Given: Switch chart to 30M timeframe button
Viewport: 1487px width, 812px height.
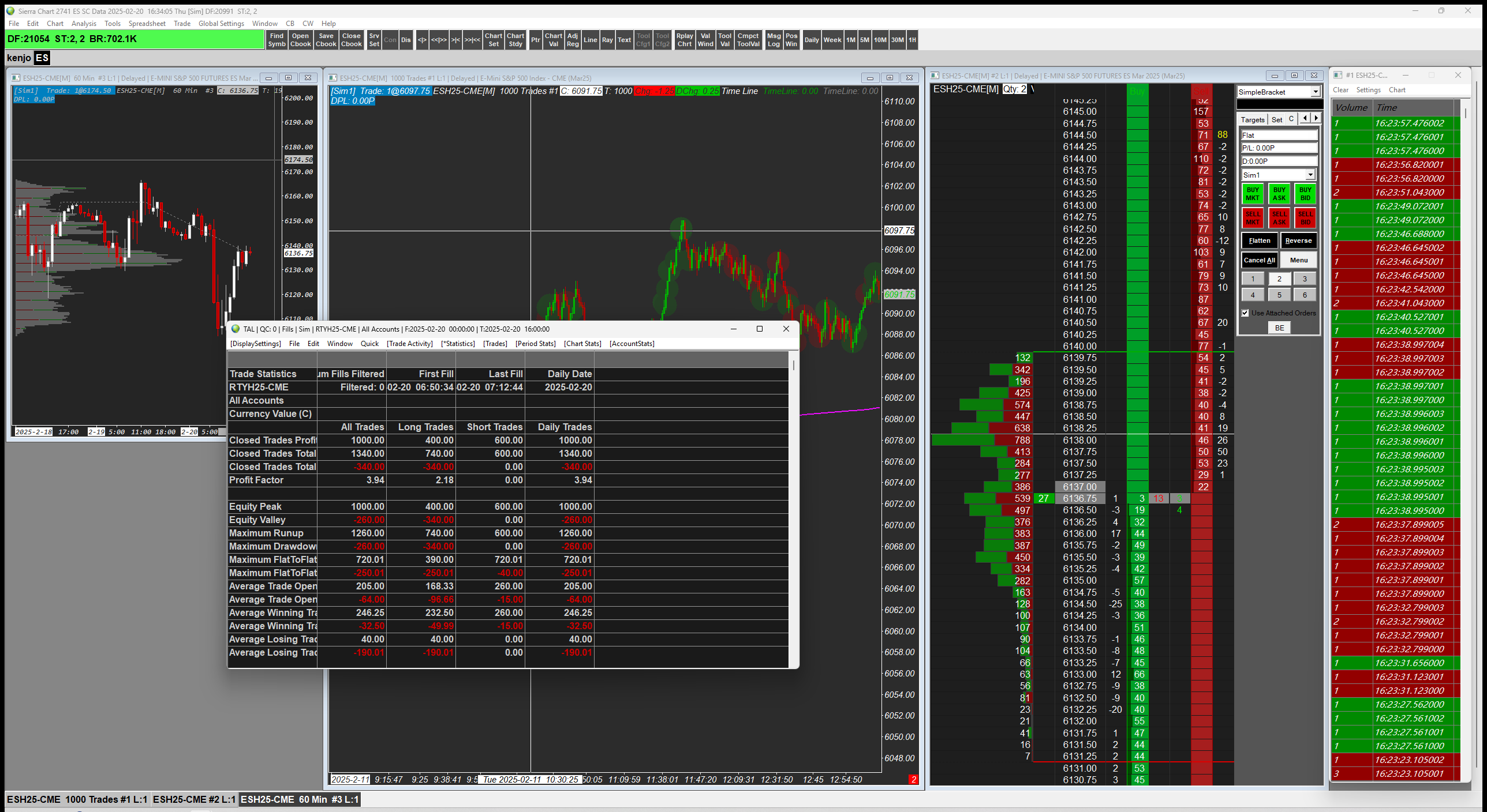Looking at the screenshot, I should 897,40.
